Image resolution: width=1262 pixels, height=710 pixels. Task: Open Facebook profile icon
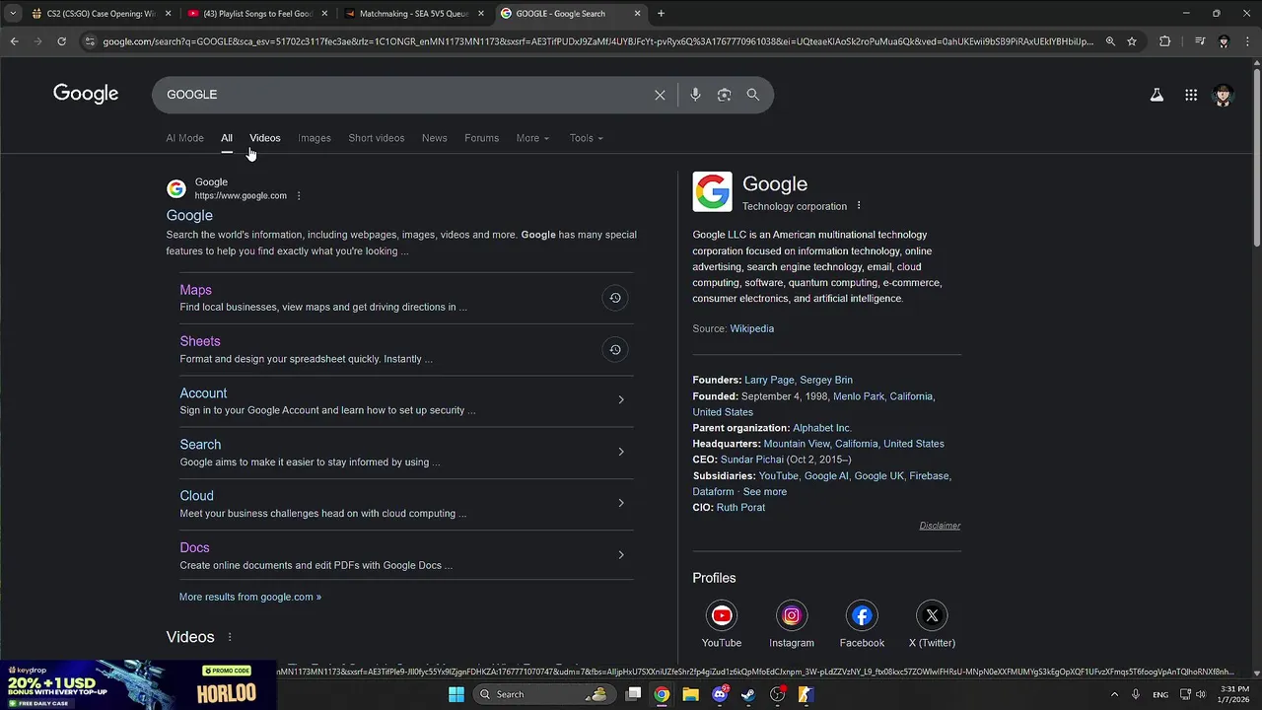pos(862,615)
